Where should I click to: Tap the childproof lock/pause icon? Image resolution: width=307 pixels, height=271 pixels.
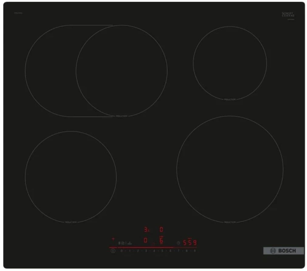[x=121, y=243]
